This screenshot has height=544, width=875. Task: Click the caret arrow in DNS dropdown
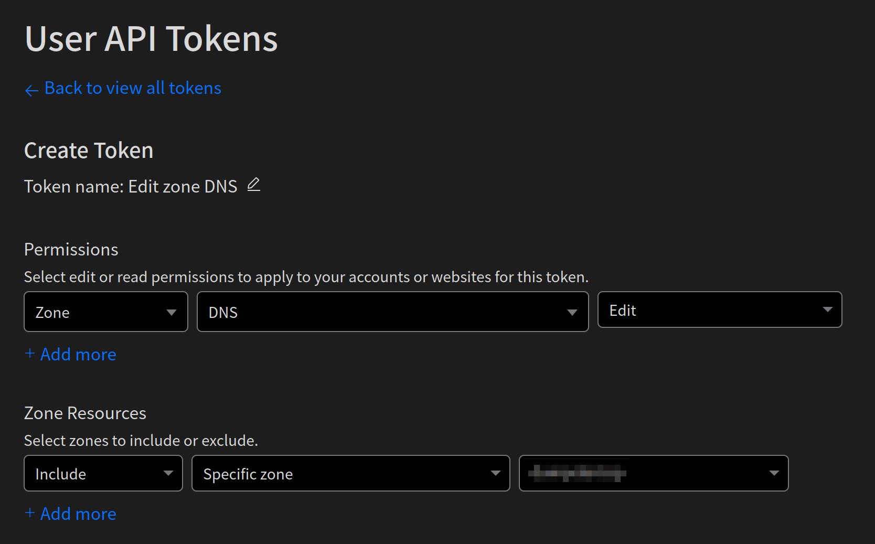tap(572, 313)
